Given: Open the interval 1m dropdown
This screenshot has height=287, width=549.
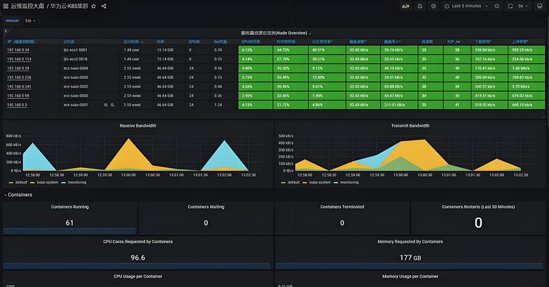Looking at the screenshot, I should coord(30,21).
